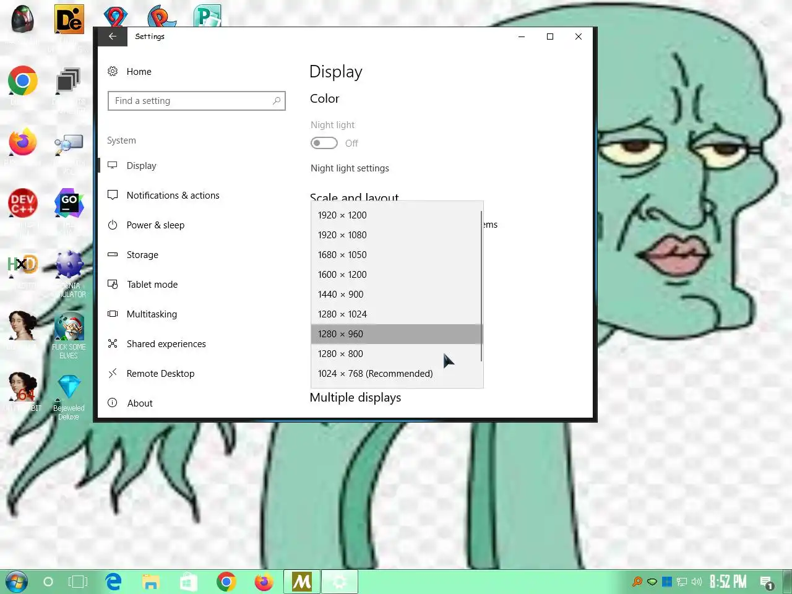792x594 pixels.
Task: Choose 1920 × 1080 resolution
Action: click(396, 235)
